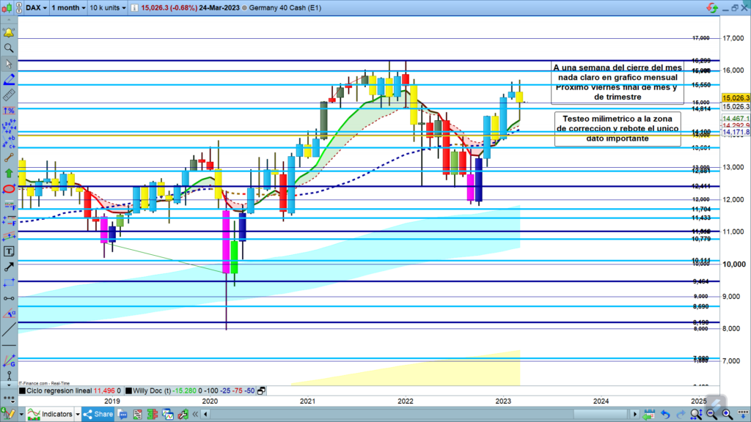The width and height of the screenshot is (751, 422).
Task: Expand the dropdown arrow next to Indicators
Action: [x=78, y=414]
